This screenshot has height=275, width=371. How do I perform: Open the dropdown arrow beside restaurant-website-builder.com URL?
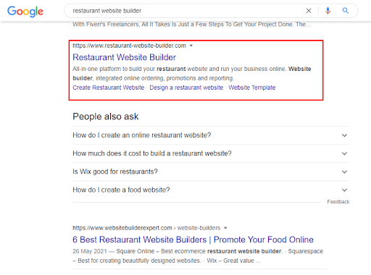pos(191,46)
